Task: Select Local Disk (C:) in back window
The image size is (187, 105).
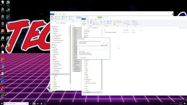Action: (56, 61)
